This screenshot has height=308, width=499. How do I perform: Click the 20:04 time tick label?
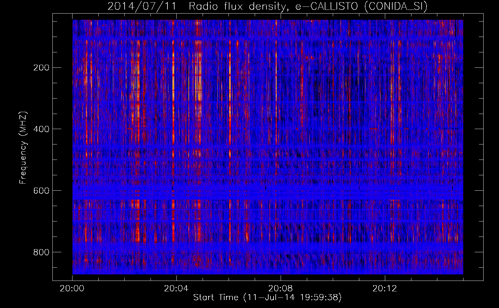176,288
